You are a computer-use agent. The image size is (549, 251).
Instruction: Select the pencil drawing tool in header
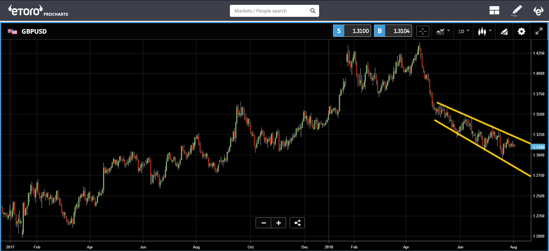pyautogui.click(x=516, y=11)
